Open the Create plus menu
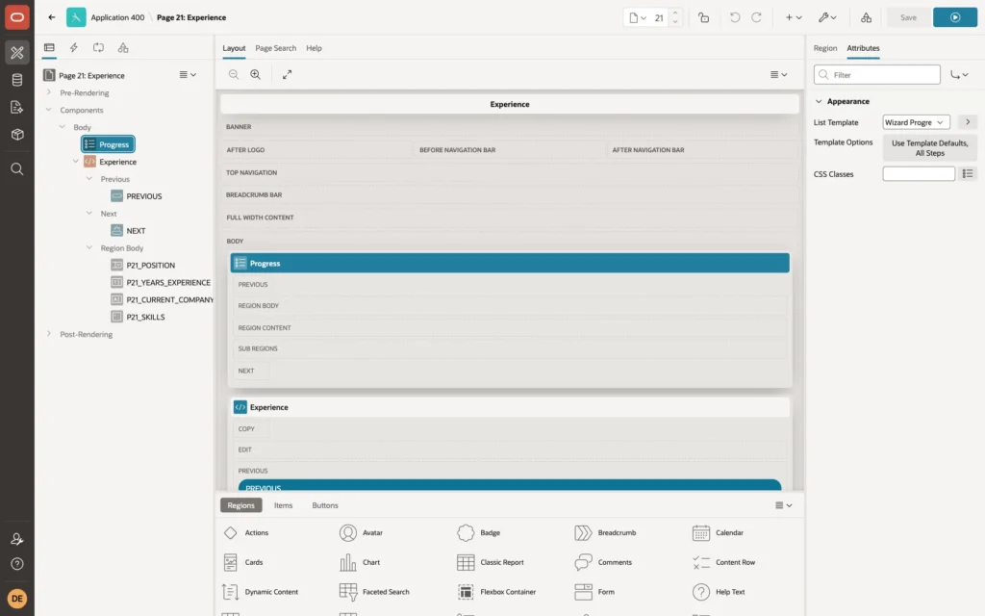This screenshot has height=616, width=985. tap(794, 17)
